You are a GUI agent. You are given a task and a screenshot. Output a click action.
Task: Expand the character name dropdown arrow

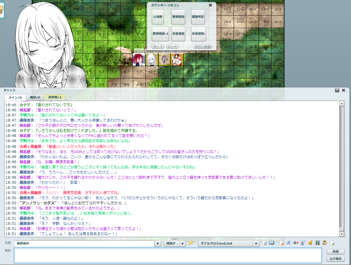tap(158, 244)
